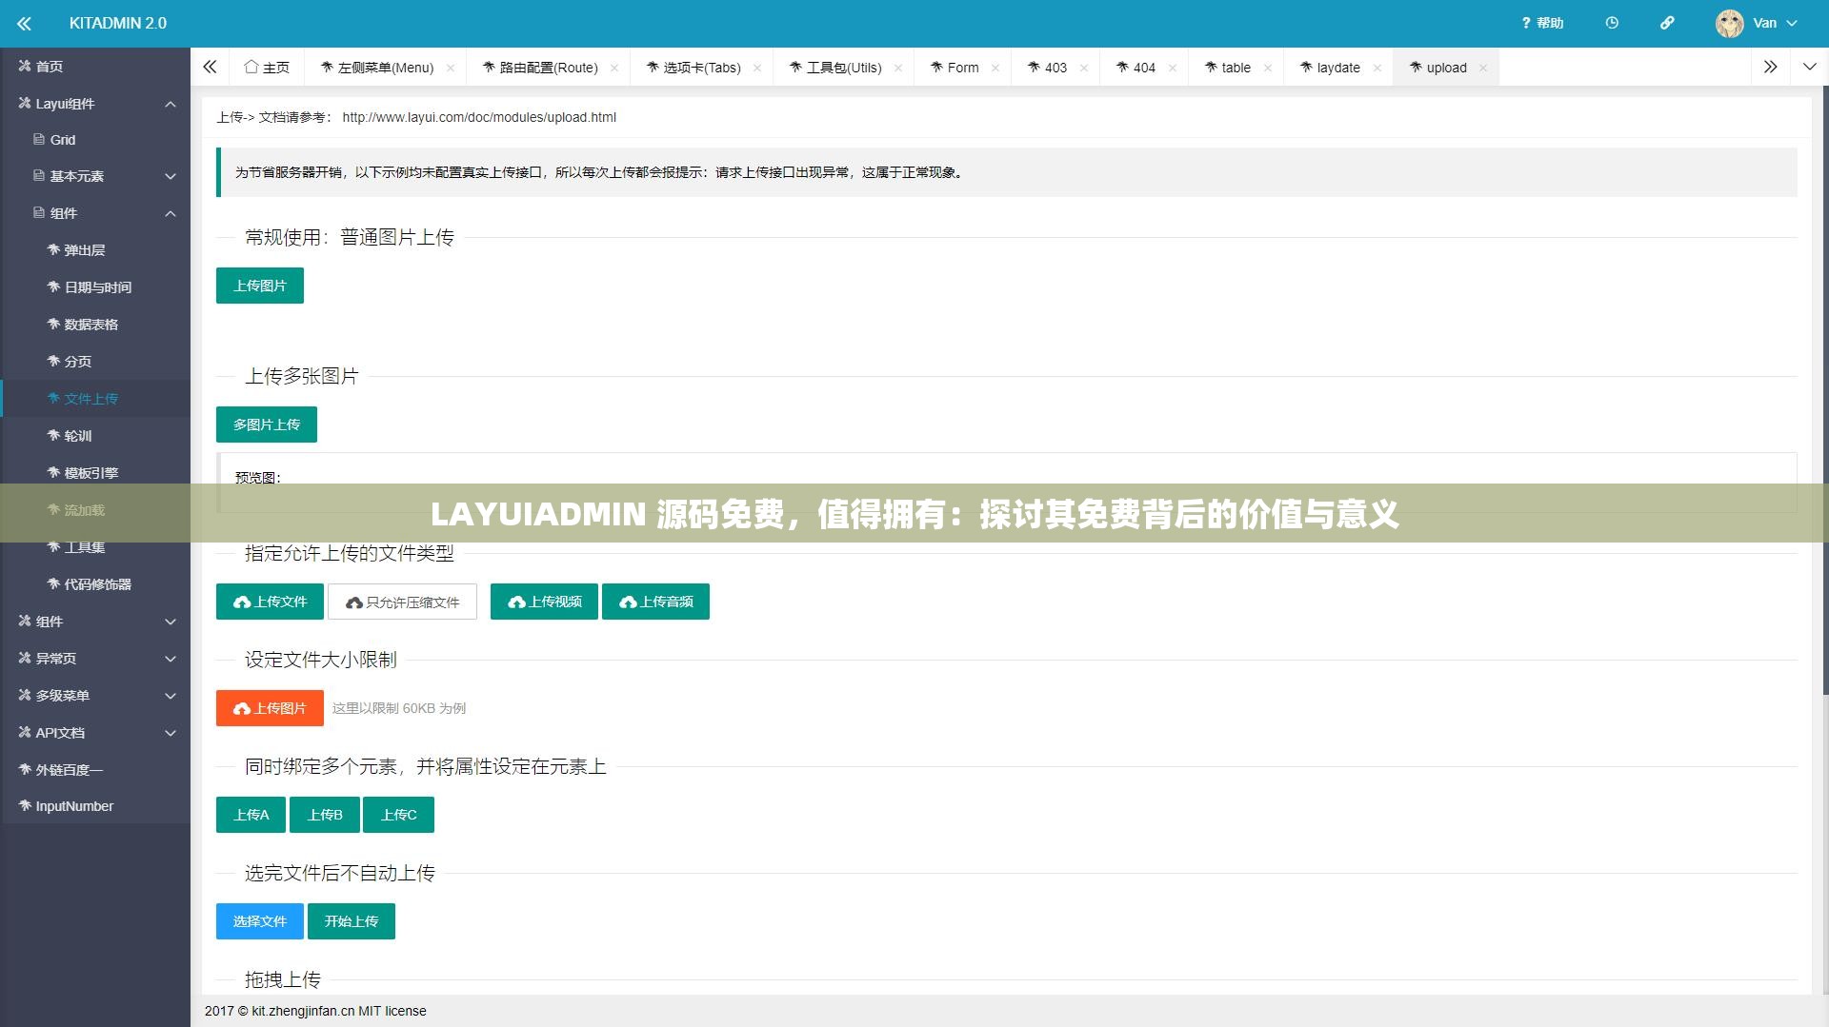Image resolution: width=1829 pixels, height=1027 pixels.
Task: Close the 选项卡(Tabs) tab
Action: [757, 68]
